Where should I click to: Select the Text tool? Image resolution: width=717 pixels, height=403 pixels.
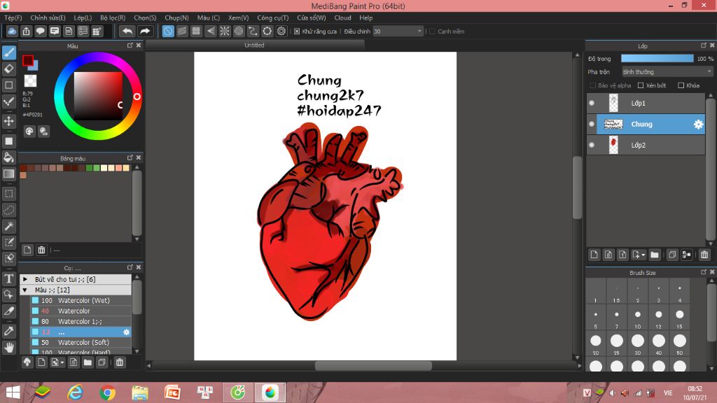pyautogui.click(x=8, y=278)
